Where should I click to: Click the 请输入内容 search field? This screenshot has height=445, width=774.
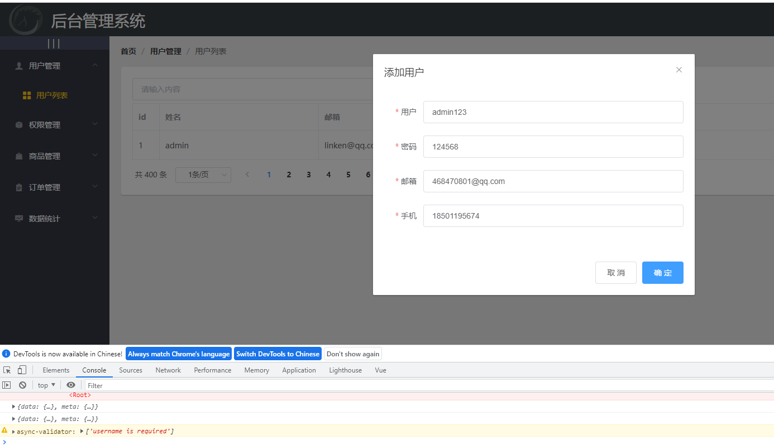(x=252, y=89)
